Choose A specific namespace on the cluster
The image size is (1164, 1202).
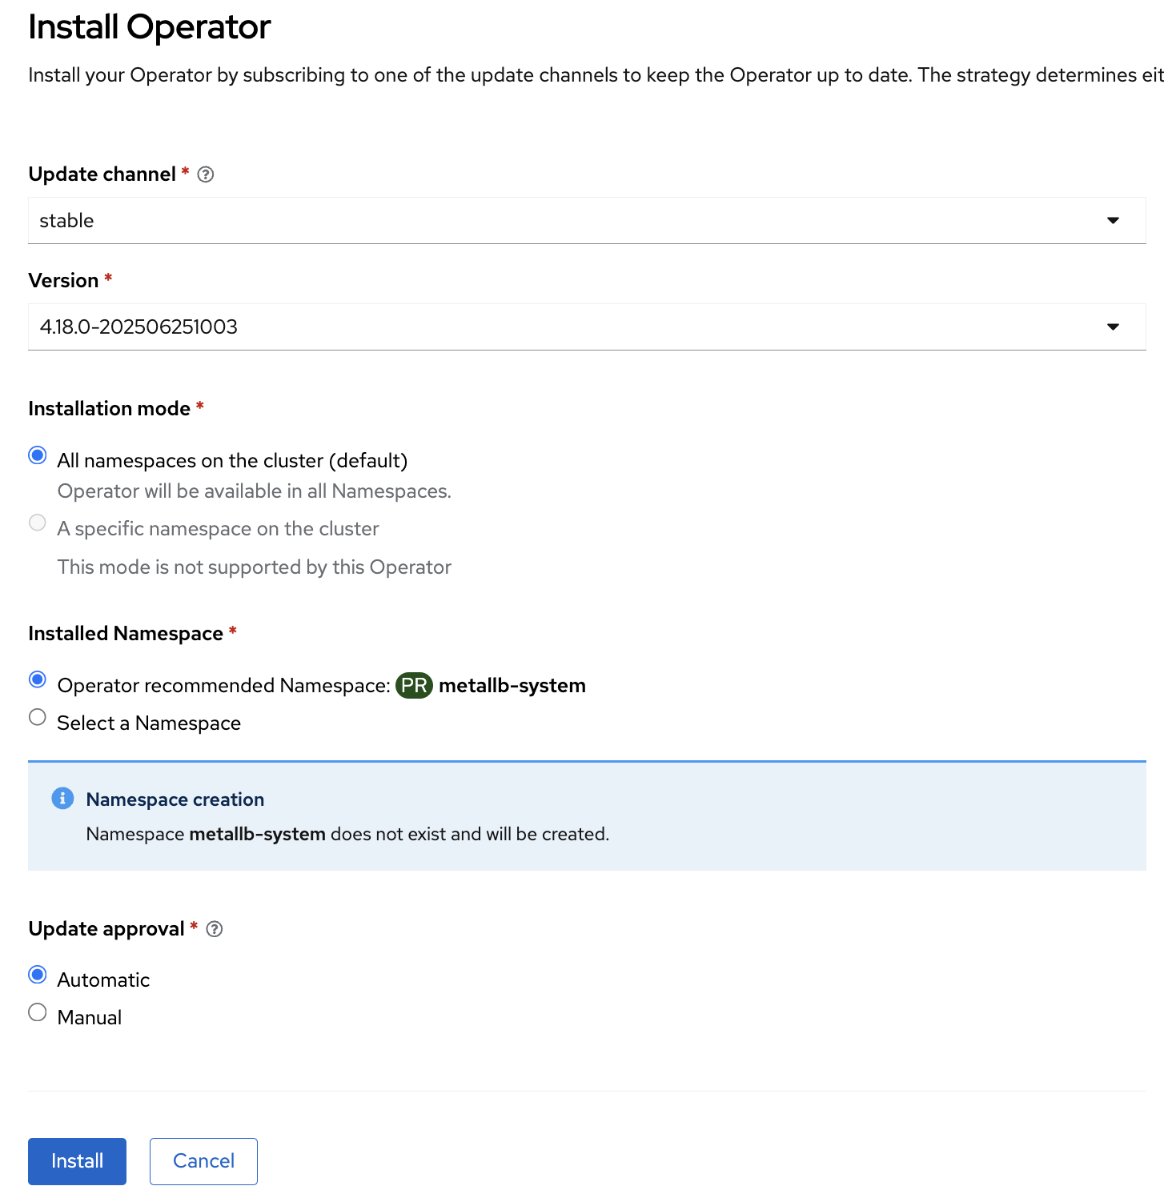38,523
